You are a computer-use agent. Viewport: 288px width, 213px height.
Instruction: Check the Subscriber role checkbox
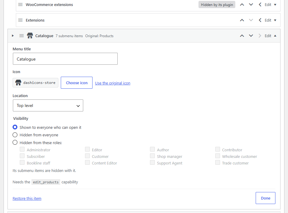pos(22,156)
